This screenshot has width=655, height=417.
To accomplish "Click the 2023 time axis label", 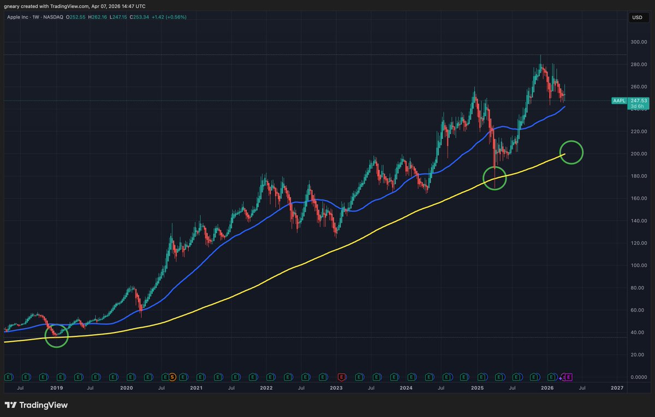I will pos(336,388).
